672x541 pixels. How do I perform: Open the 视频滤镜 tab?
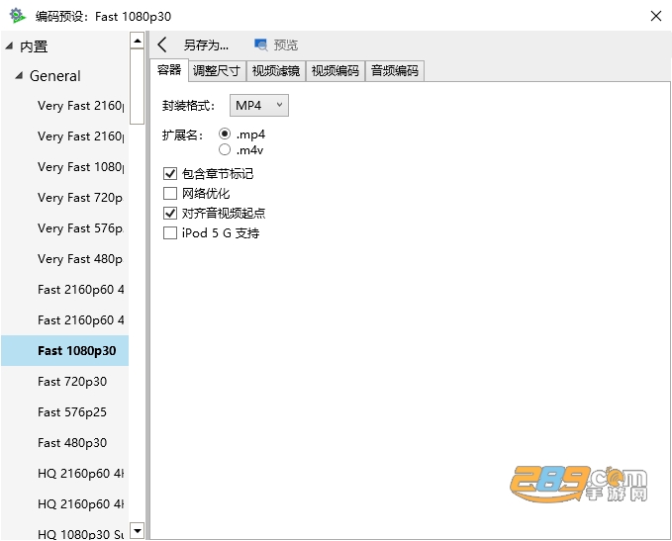[x=276, y=70]
